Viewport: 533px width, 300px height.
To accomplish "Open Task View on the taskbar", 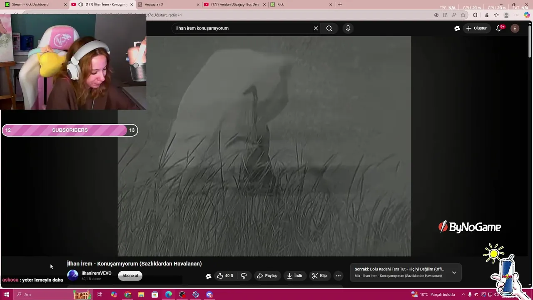I will click(x=100, y=295).
